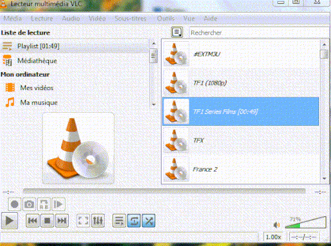Open extended settings equalizer icon
The height and width of the screenshot is (246, 331).
click(98, 221)
